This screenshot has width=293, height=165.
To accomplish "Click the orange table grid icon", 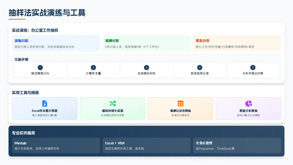I will pyautogui.click(x=180, y=103).
